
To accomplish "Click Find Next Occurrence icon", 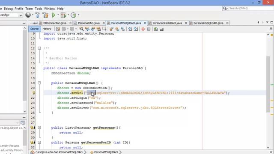I will [93, 29].
